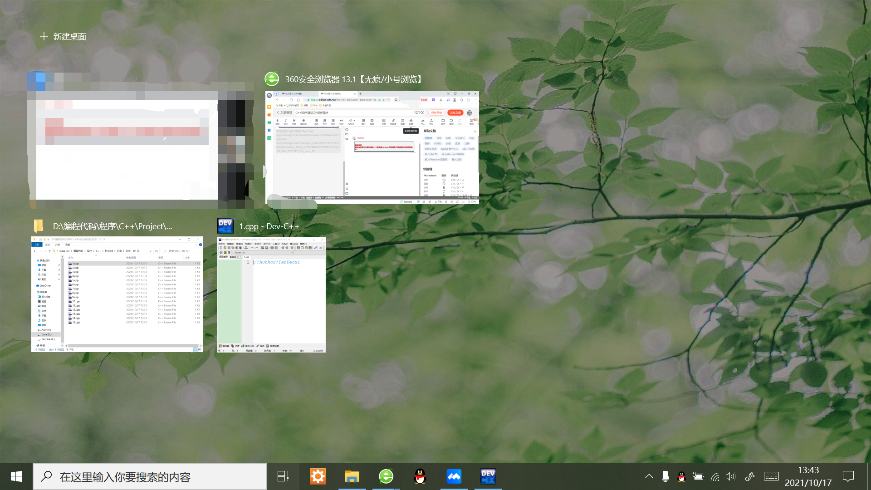Click the 360 browser logo beside window title
This screenshot has height=490, width=871.
pos(272,79)
